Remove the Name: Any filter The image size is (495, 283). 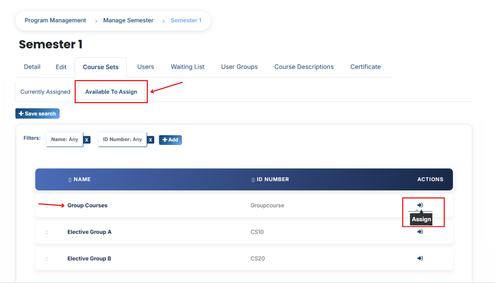click(87, 140)
